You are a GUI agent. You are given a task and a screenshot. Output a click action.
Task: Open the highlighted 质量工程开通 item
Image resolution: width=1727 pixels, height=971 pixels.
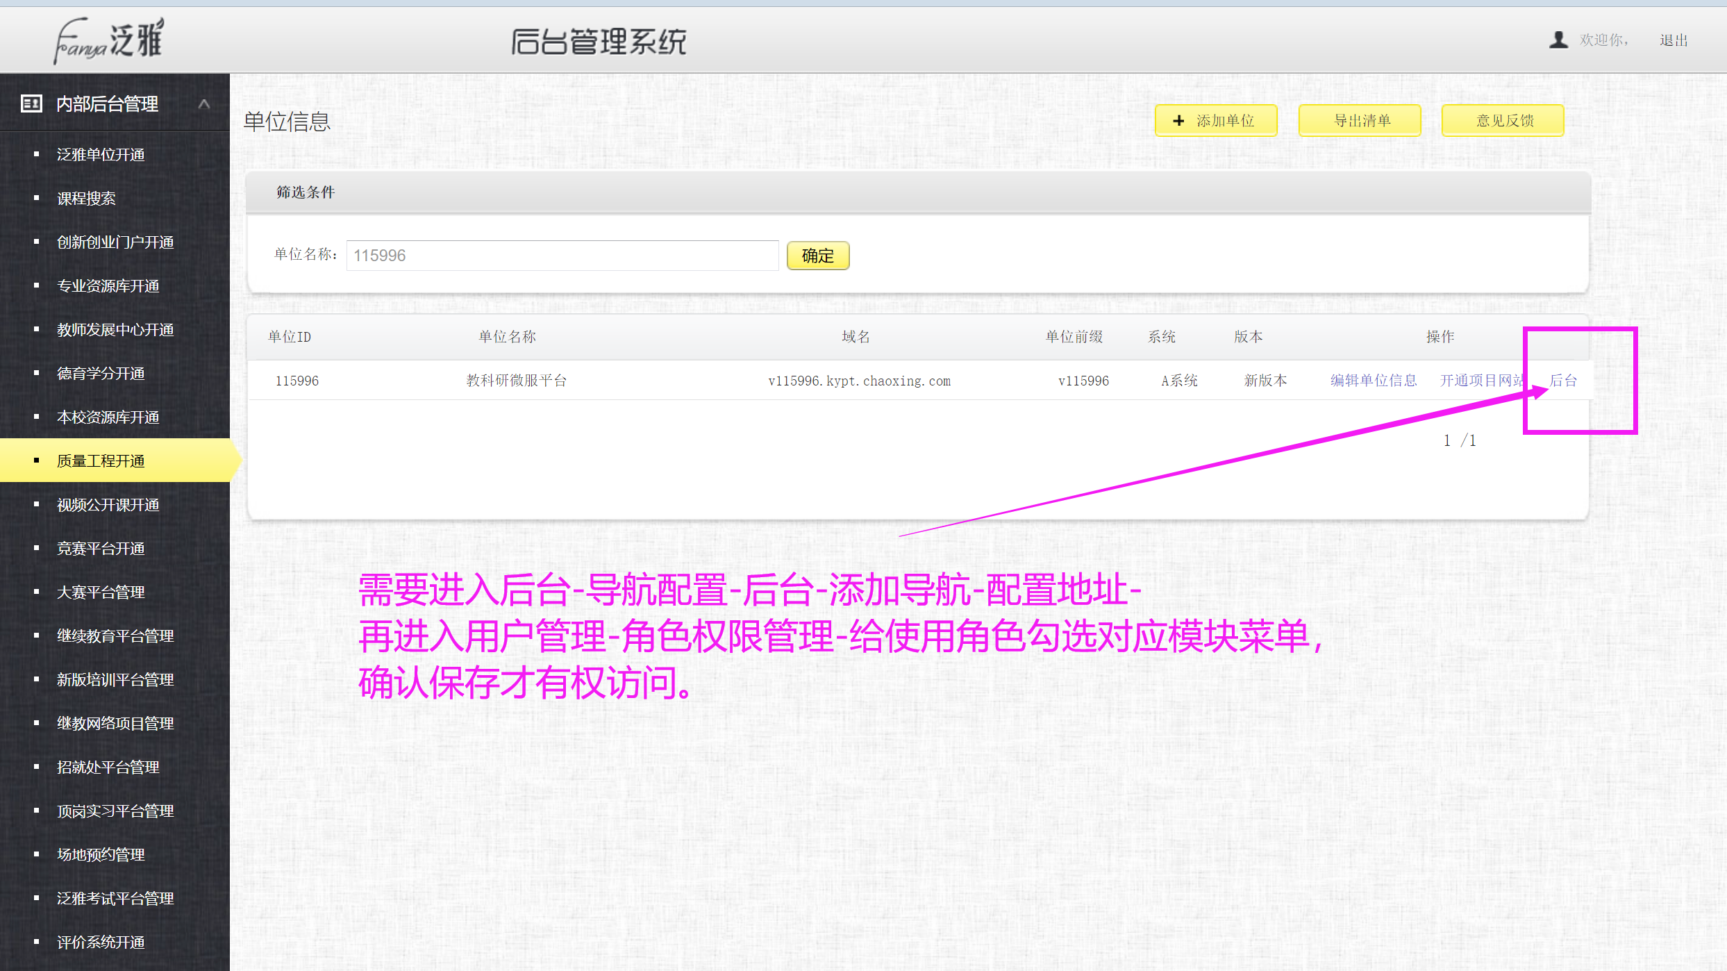click(99, 460)
